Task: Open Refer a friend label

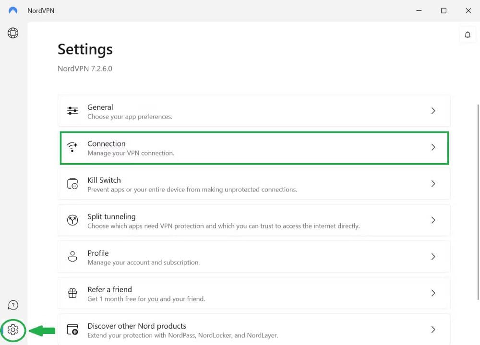Action: click(x=109, y=289)
